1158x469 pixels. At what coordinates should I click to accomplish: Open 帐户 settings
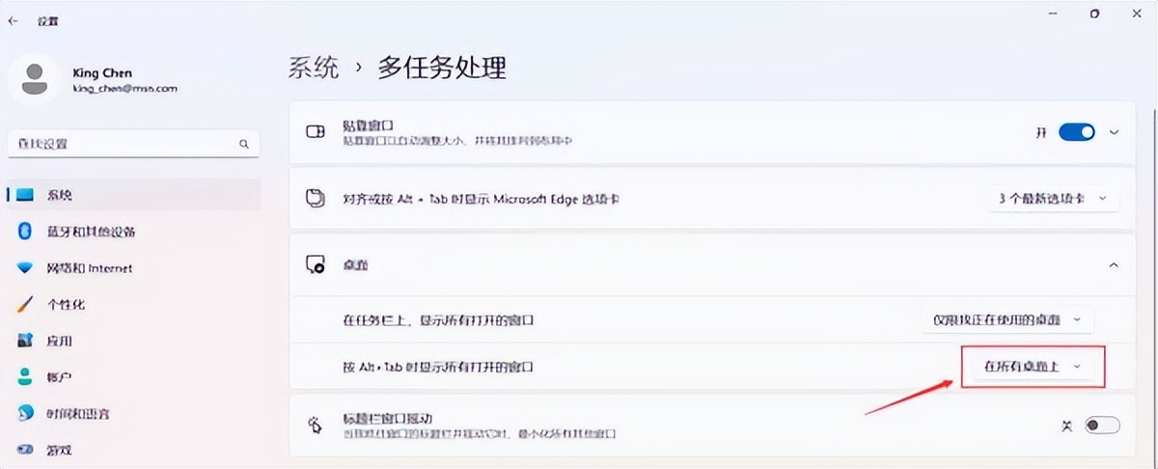(x=133, y=376)
